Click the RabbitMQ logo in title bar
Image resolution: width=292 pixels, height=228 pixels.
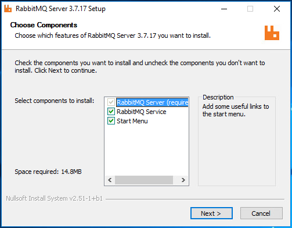(8, 9)
